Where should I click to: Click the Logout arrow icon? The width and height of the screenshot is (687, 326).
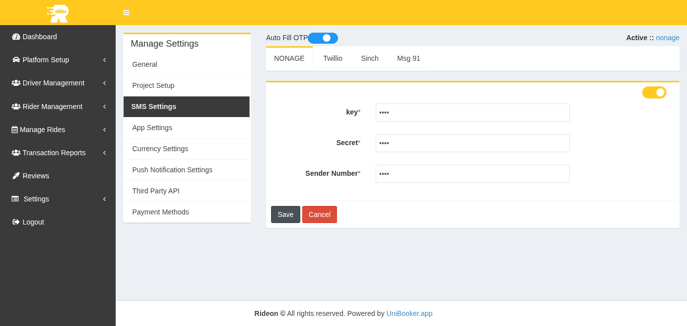[x=16, y=222]
